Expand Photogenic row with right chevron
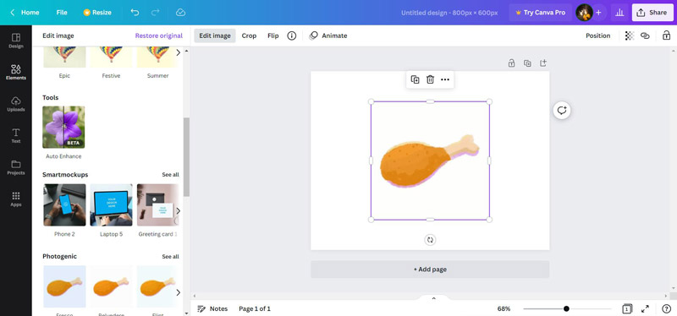The image size is (677, 316). (178, 292)
